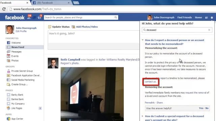Open the Bankie Bank page

(x=18, y=99)
